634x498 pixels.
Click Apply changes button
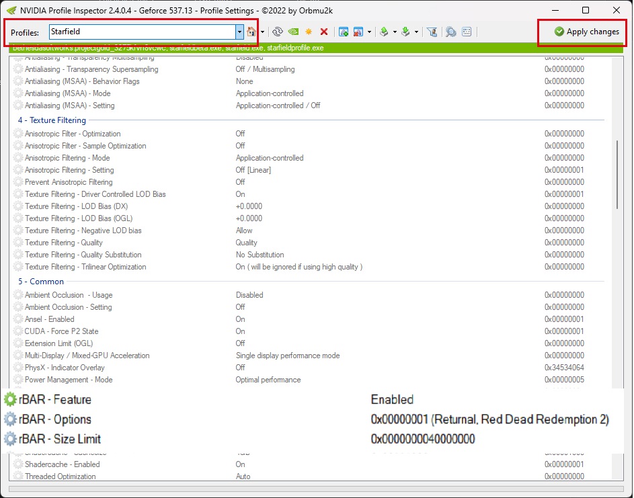pos(587,32)
